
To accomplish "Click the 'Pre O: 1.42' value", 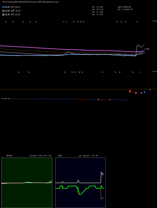I will (x=98, y=7).
